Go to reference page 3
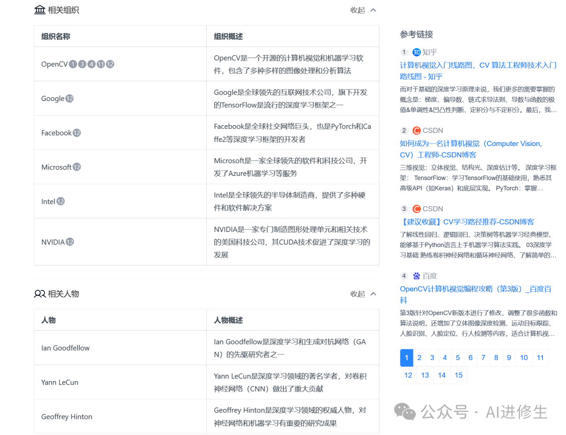Image resolution: width=566 pixels, height=435 pixels. pyautogui.click(x=432, y=358)
